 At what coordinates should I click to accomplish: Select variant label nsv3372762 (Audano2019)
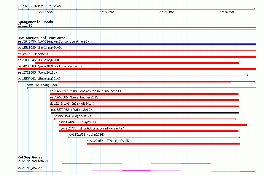[71, 110]
